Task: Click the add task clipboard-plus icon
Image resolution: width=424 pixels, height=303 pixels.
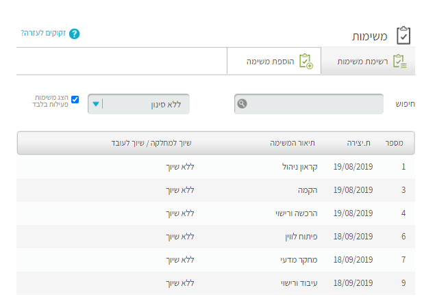Action: point(306,62)
